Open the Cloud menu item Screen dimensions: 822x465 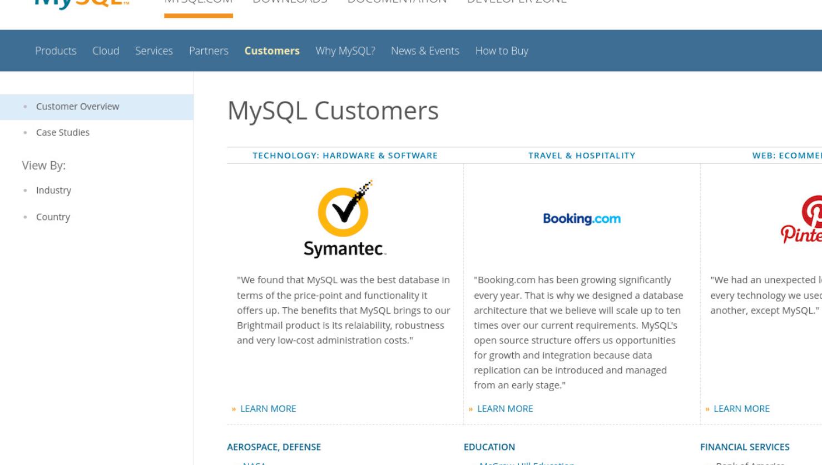tap(106, 51)
